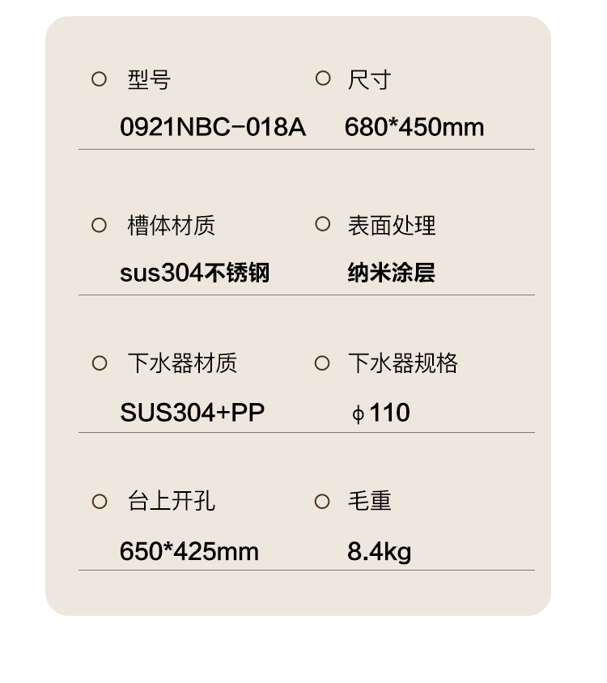Click the sus304不锈钢 material text
The image size is (607, 683).
pyautogui.click(x=195, y=273)
